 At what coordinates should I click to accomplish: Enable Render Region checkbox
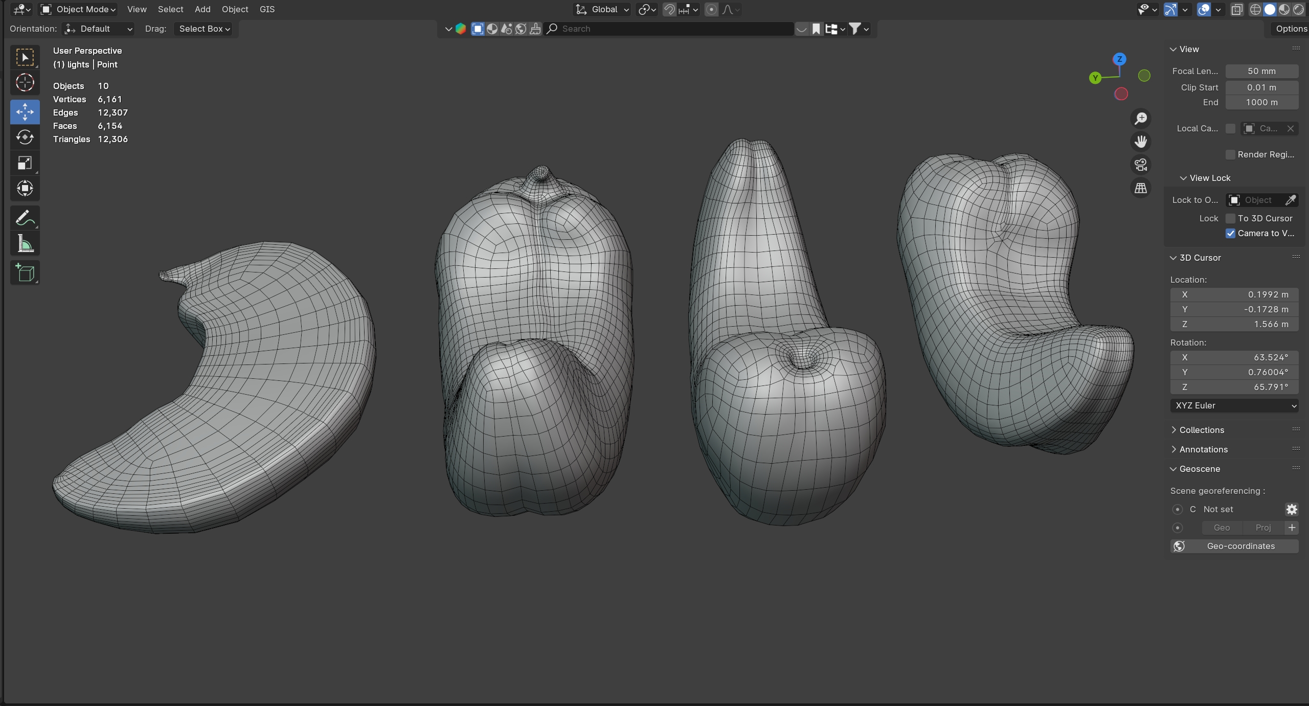1231,154
